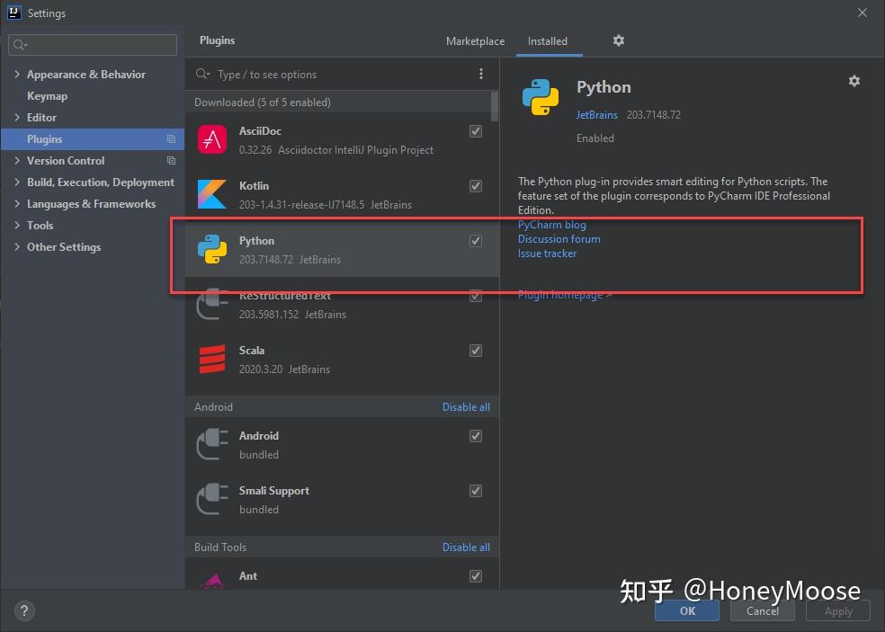
Task: Select the Kotlin plugin icon
Action: tap(211, 194)
